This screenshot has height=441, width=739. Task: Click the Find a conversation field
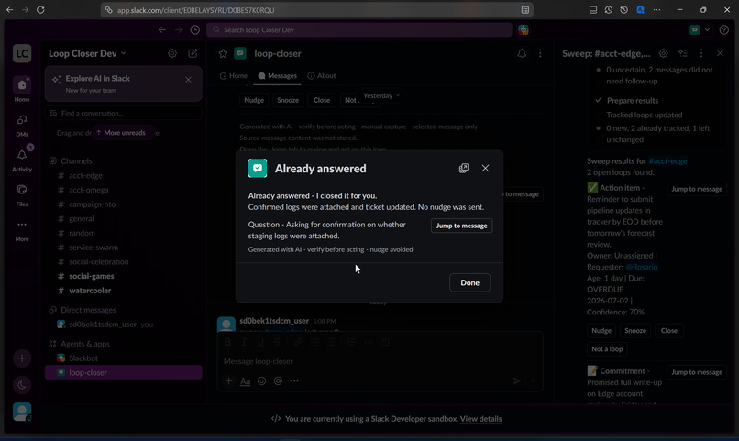tap(124, 113)
